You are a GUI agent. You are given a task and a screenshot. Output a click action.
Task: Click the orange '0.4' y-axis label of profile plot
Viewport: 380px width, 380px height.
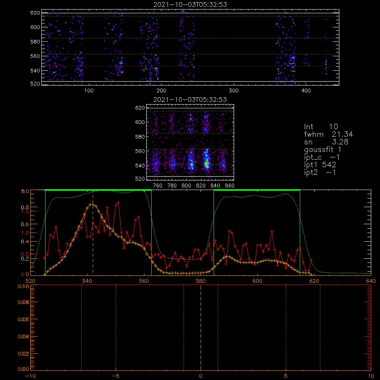point(25,242)
